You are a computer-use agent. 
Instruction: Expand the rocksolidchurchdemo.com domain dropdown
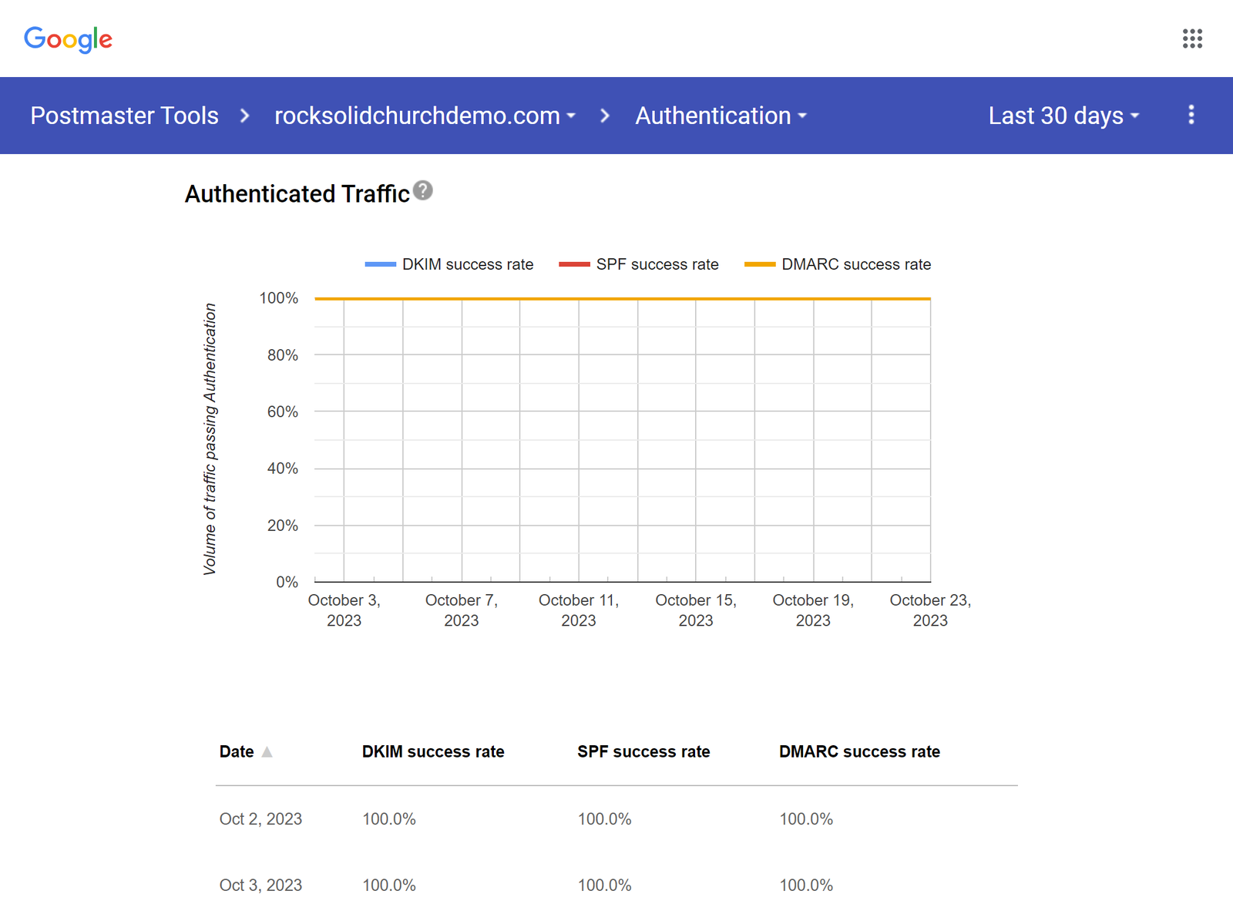point(425,116)
